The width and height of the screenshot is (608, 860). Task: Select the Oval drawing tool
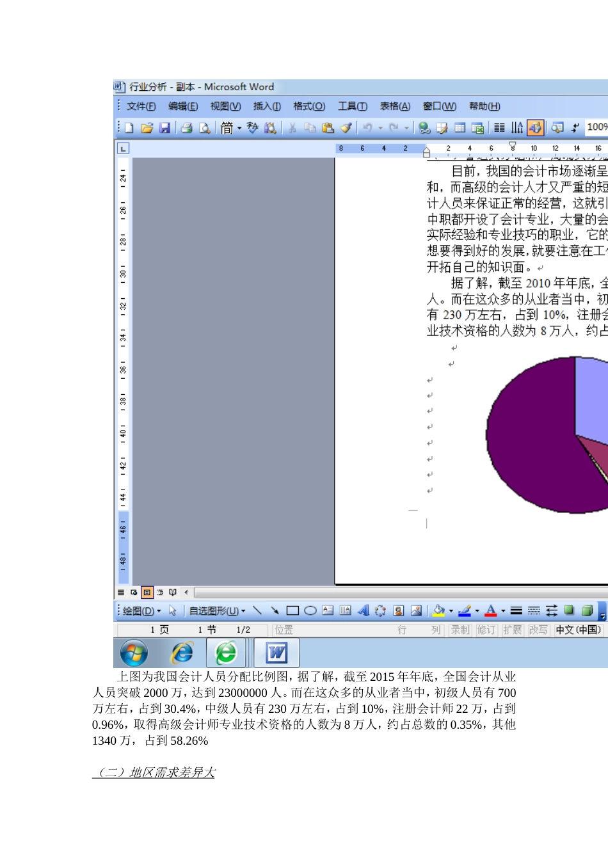click(x=310, y=610)
